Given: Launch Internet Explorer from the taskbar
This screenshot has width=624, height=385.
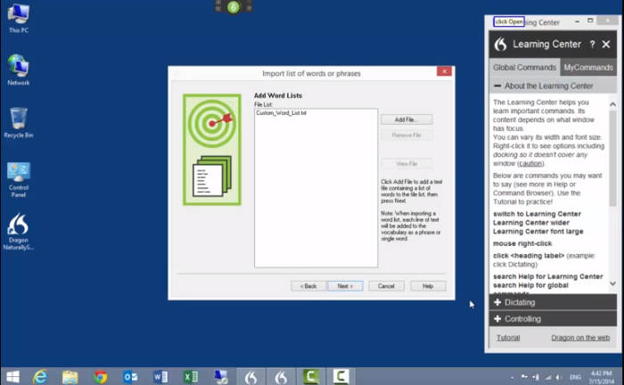Looking at the screenshot, I should 40,376.
